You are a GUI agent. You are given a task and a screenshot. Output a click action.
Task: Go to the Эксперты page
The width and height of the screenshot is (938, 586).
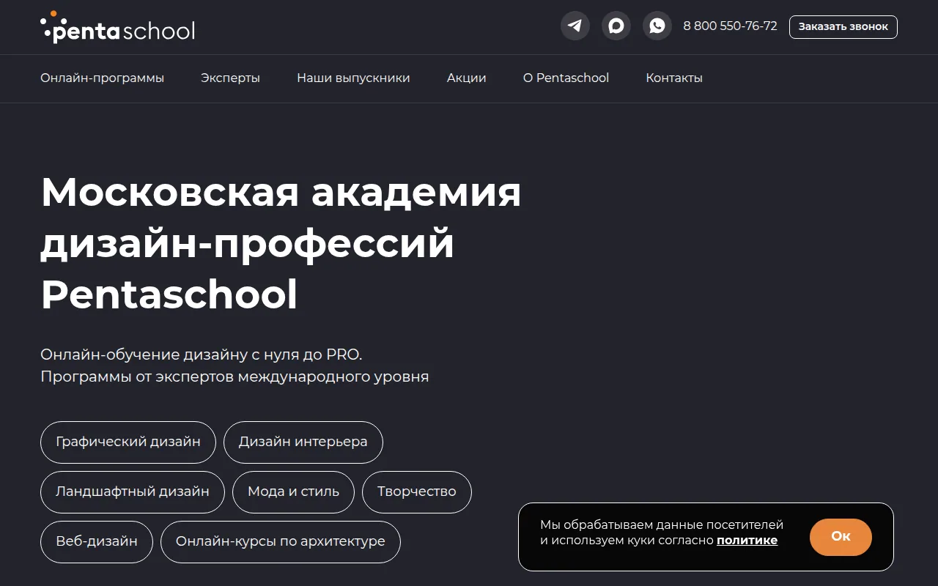coord(230,78)
